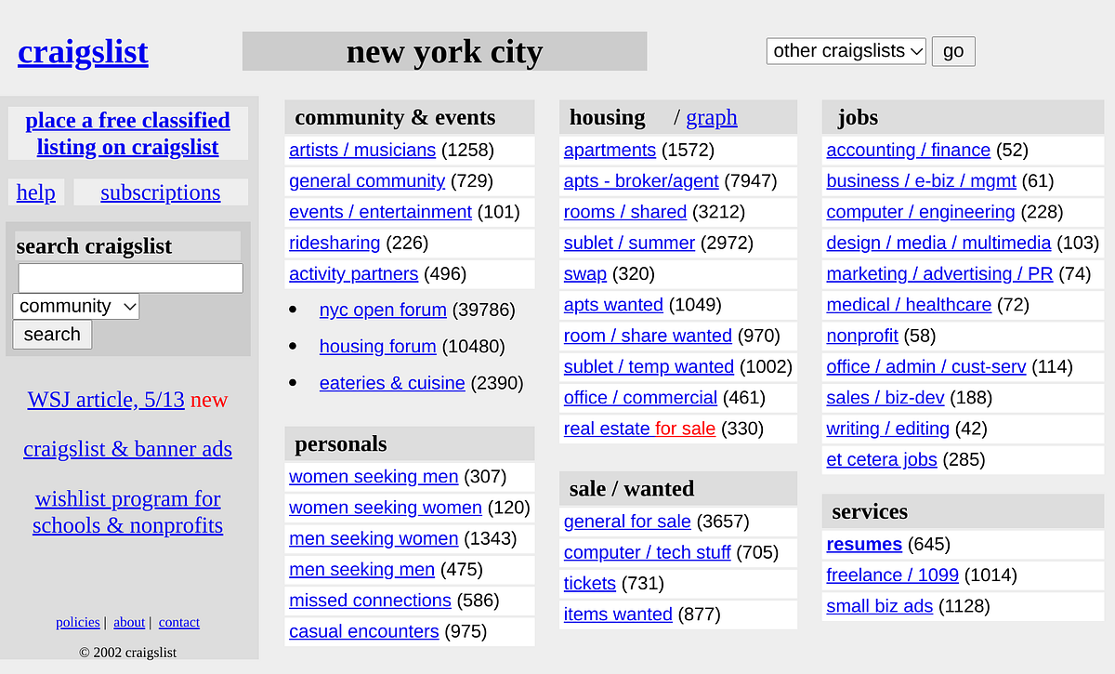Image resolution: width=1115 pixels, height=674 pixels.
Task: Open general for sale listings
Action: pos(627,522)
